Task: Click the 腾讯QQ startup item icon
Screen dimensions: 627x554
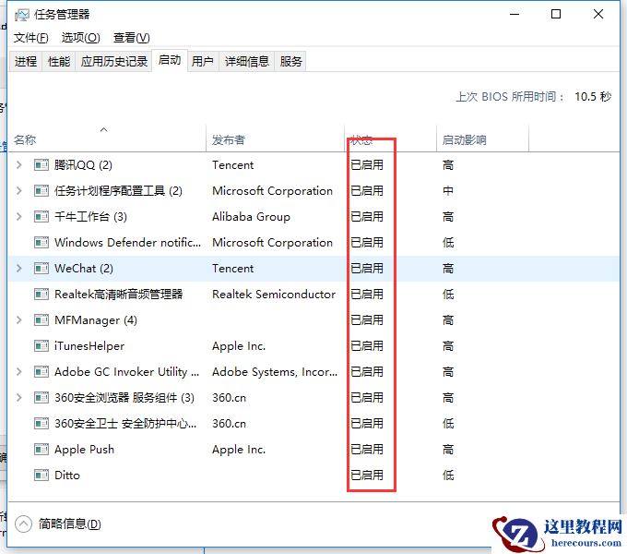Action: pyautogui.click(x=41, y=165)
